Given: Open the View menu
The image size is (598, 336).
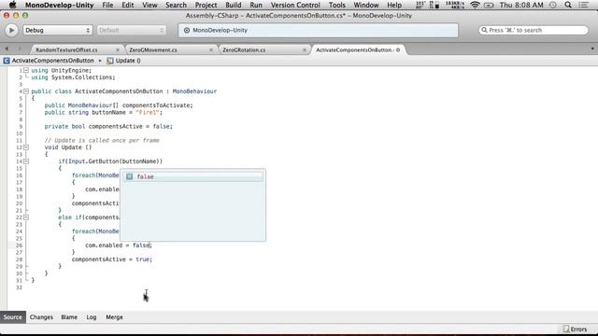Looking at the screenshot, I should point(149,5).
